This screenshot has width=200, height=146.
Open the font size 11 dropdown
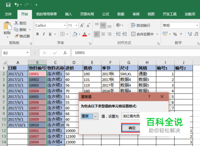76,25
